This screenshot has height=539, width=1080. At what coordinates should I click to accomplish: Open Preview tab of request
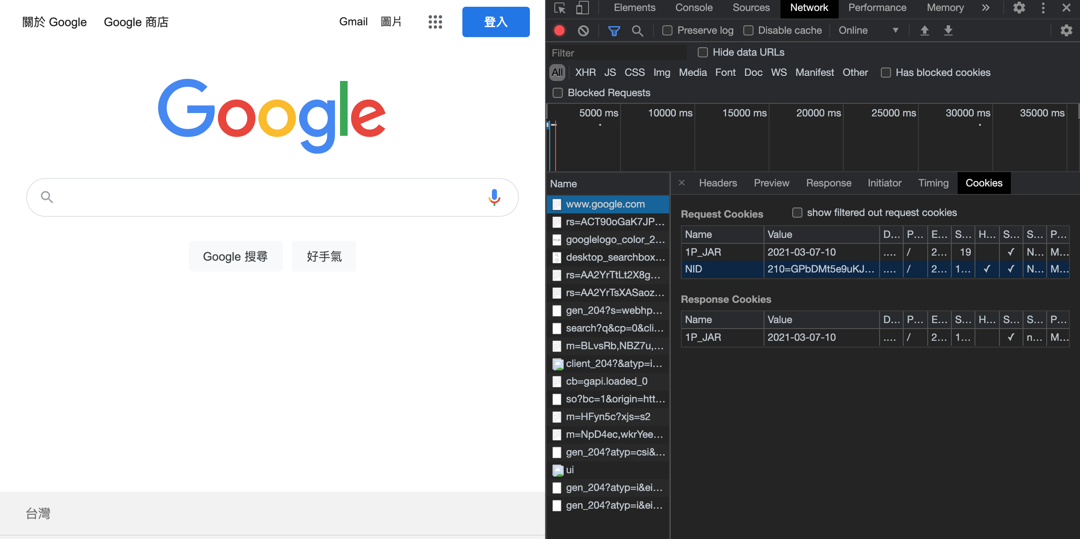771,183
